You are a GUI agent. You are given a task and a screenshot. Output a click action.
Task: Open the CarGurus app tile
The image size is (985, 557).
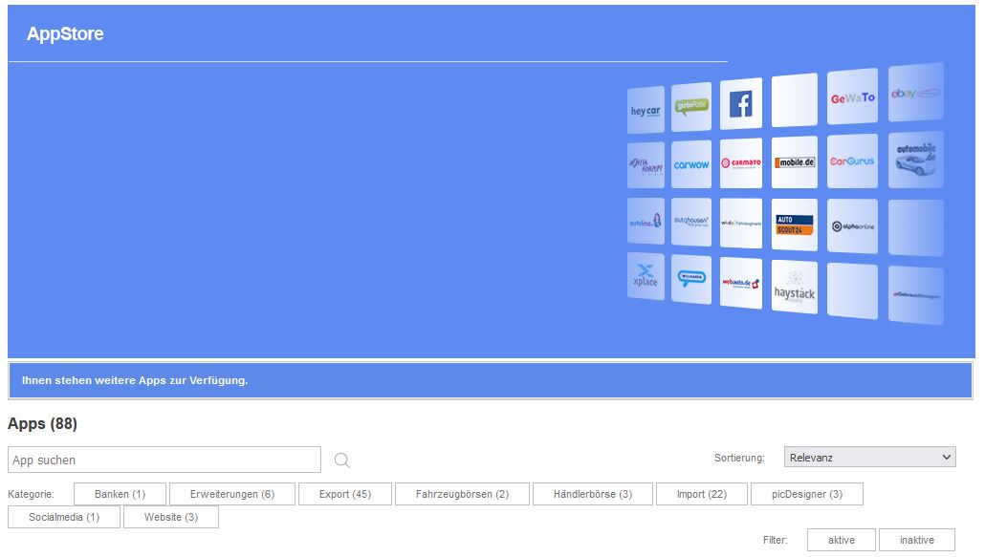pyautogui.click(x=852, y=161)
